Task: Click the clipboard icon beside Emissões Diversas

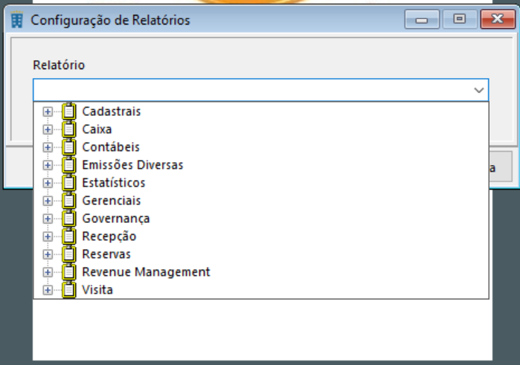Action: point(69,165)
